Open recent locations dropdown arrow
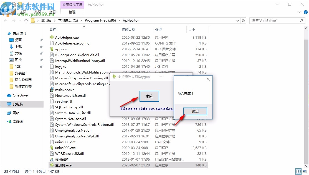Screen dimensions: 309x175 tap(21, 21)
